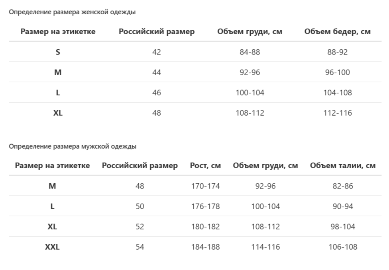Click the 112-116 hip measurement cell
The width and height of the screenshot is (389, 270).
tap(338, 113)
